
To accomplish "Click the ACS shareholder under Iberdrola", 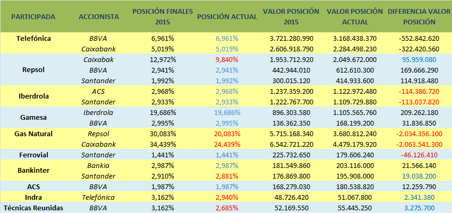I will tap(98, 91).
